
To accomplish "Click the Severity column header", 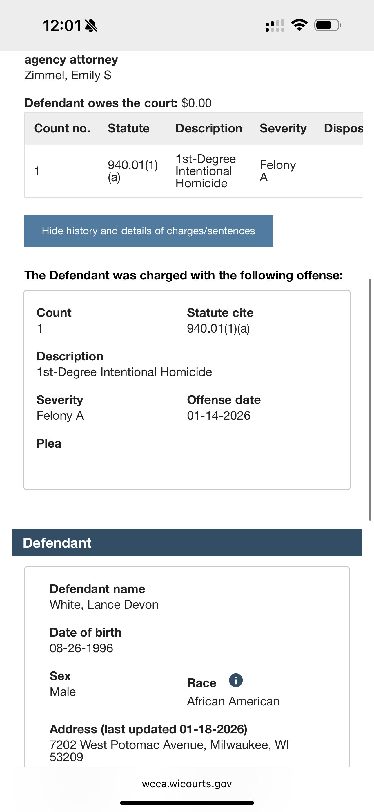I will coord(283,128).
